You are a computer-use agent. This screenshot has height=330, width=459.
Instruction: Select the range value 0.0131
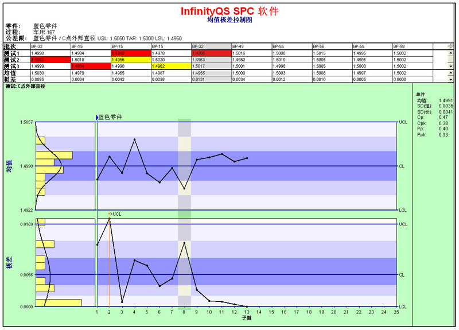[211, 79]
